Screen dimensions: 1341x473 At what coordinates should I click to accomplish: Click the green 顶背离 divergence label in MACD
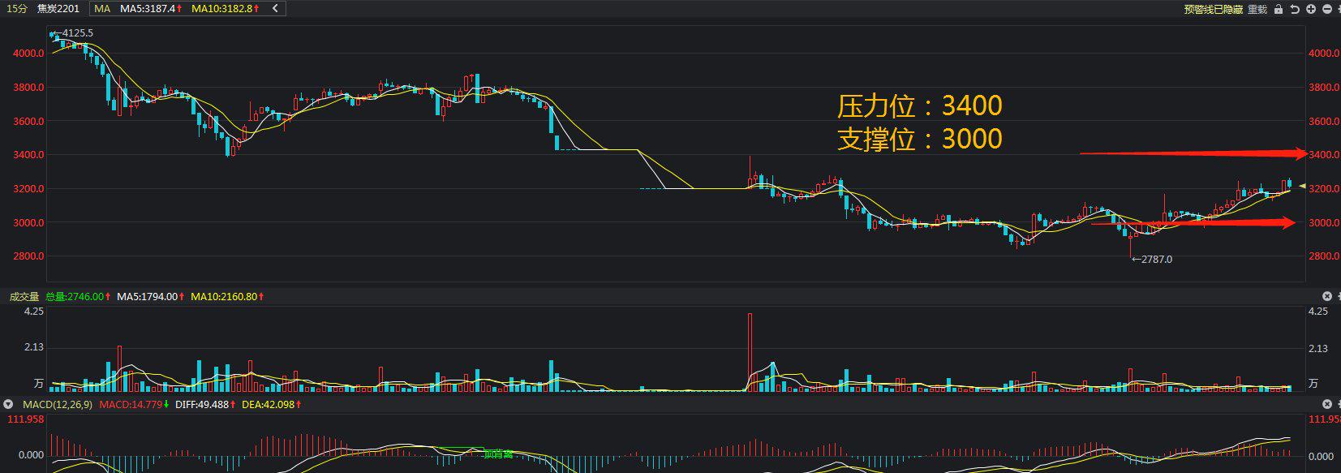click(498, 454)
